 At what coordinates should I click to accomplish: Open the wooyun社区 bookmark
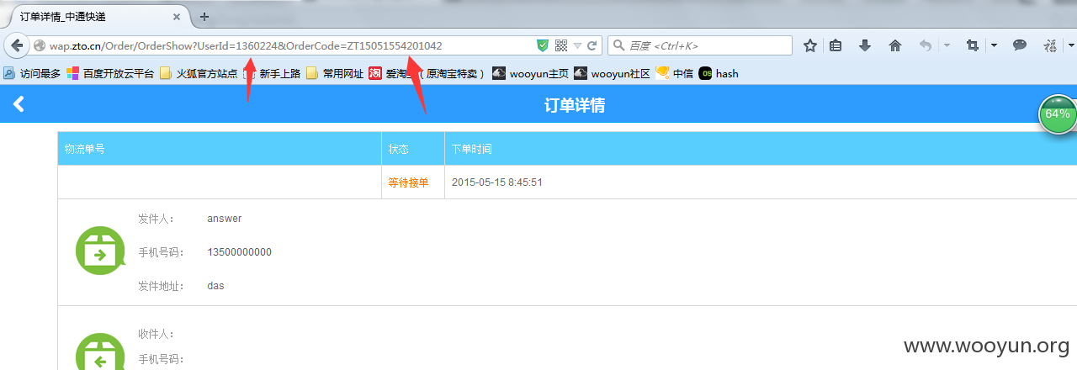click(x=613, y=73)
